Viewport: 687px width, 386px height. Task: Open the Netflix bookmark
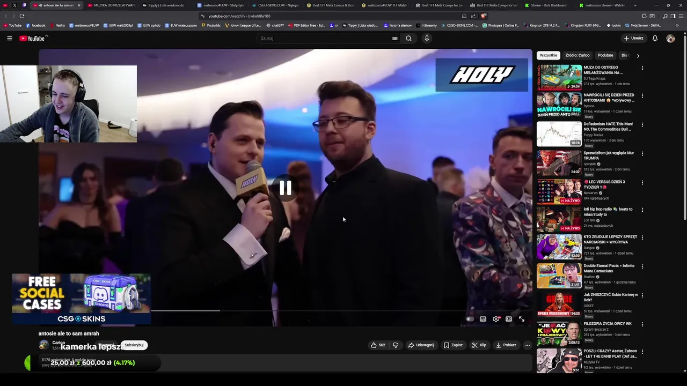[57, 25]
